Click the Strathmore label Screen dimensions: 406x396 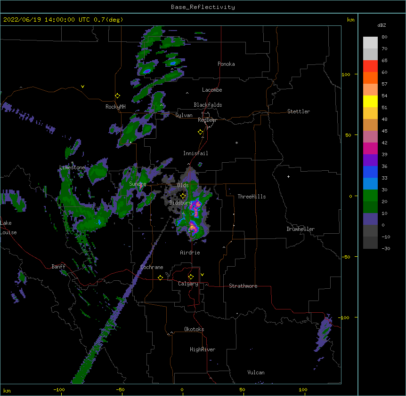coord(243,286)
